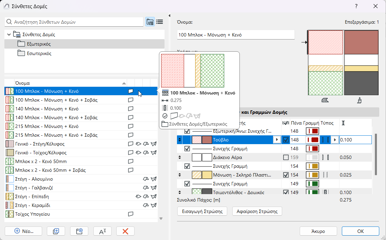Screen dimensions: 386x240
Task: Toggle checkbox of first line with pen 154
Action: click(187, 166)
